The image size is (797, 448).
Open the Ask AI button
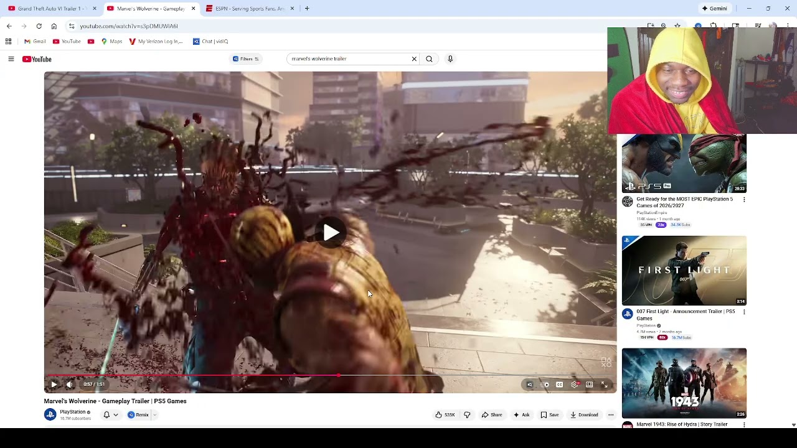pyautogui.click(x=521, y=415)
